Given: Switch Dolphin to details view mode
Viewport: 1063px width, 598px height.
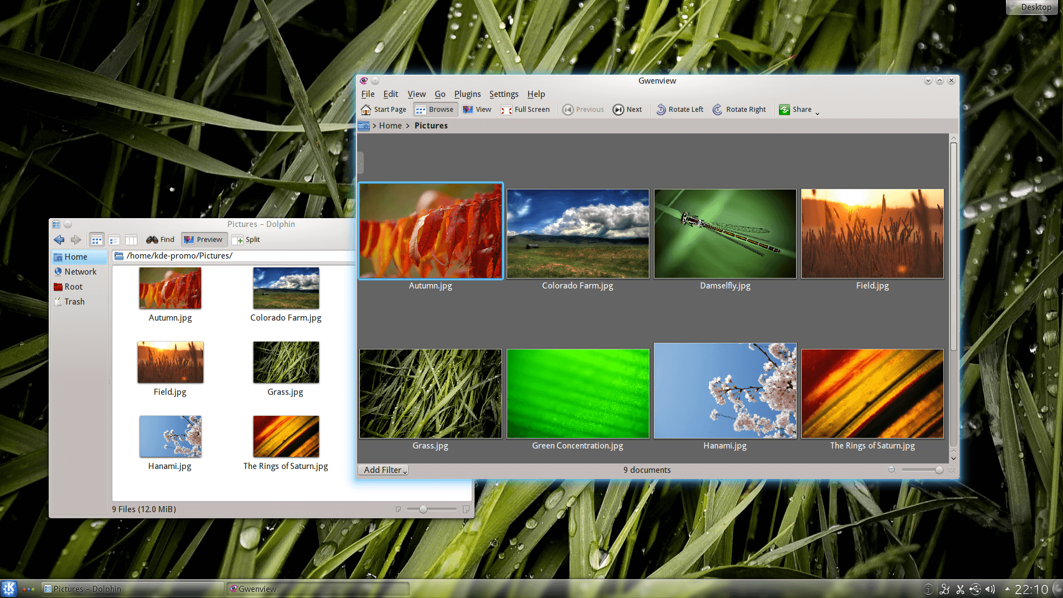Looking at the screenshot, I should pyautogui.click(x=114, y=239).
